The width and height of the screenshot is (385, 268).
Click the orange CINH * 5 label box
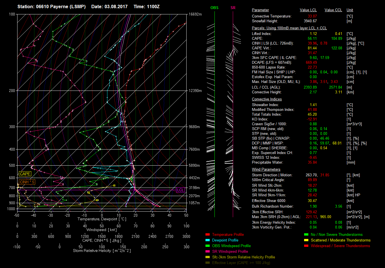(x=27, y=182)
